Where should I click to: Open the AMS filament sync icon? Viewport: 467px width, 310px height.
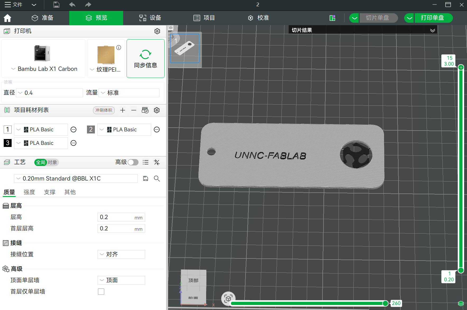point(145,110)
